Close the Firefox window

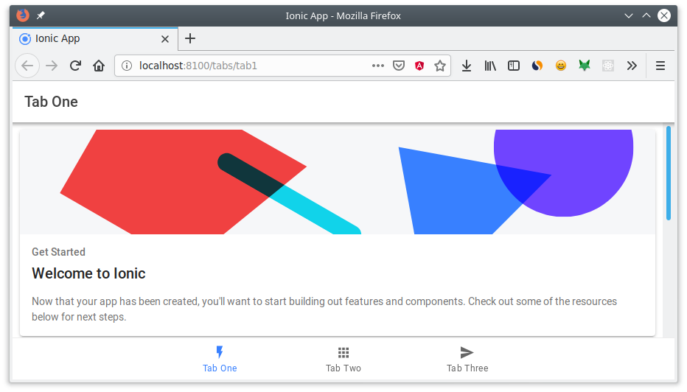click(x=664, y=15)
